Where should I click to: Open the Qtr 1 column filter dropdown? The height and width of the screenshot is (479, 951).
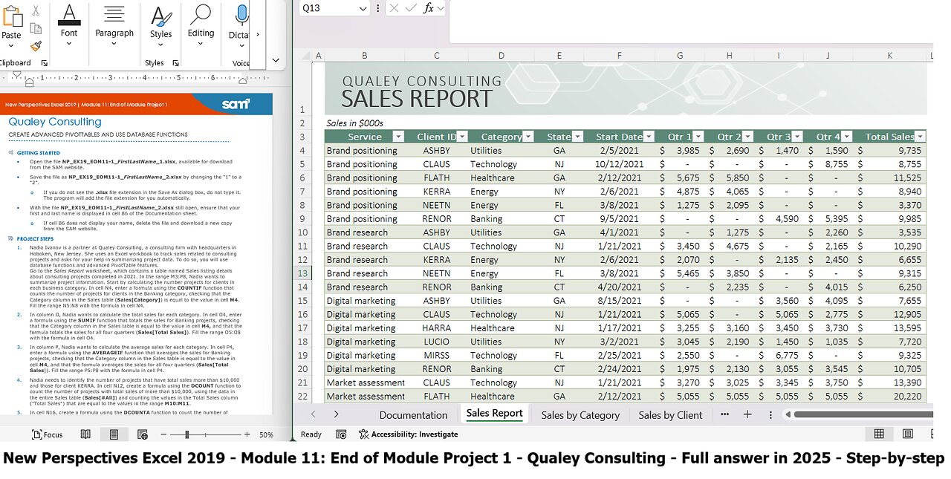click(698, 137)
